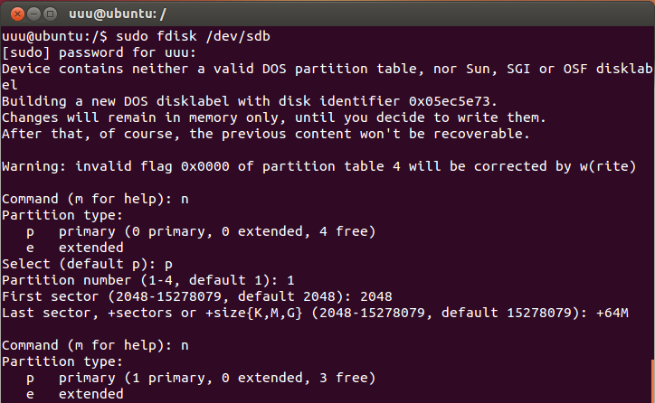The image size is (655, 403).
Task: Click the 'Partition number (1-4, default 1)' line
Action: click(x=147, y=280)
